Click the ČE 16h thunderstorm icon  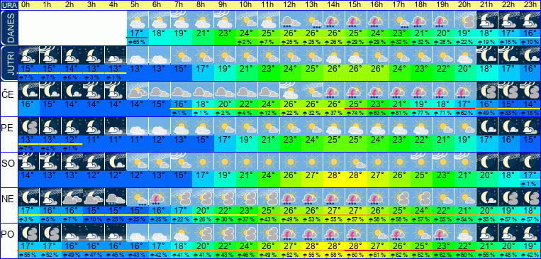tap(378, 91)
